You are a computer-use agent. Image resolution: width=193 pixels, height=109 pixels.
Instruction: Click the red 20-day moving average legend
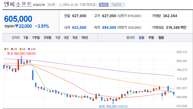[x=14, y=49]
